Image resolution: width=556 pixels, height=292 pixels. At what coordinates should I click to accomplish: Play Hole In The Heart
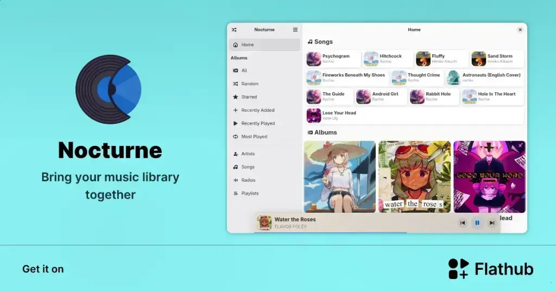[492, 97]
